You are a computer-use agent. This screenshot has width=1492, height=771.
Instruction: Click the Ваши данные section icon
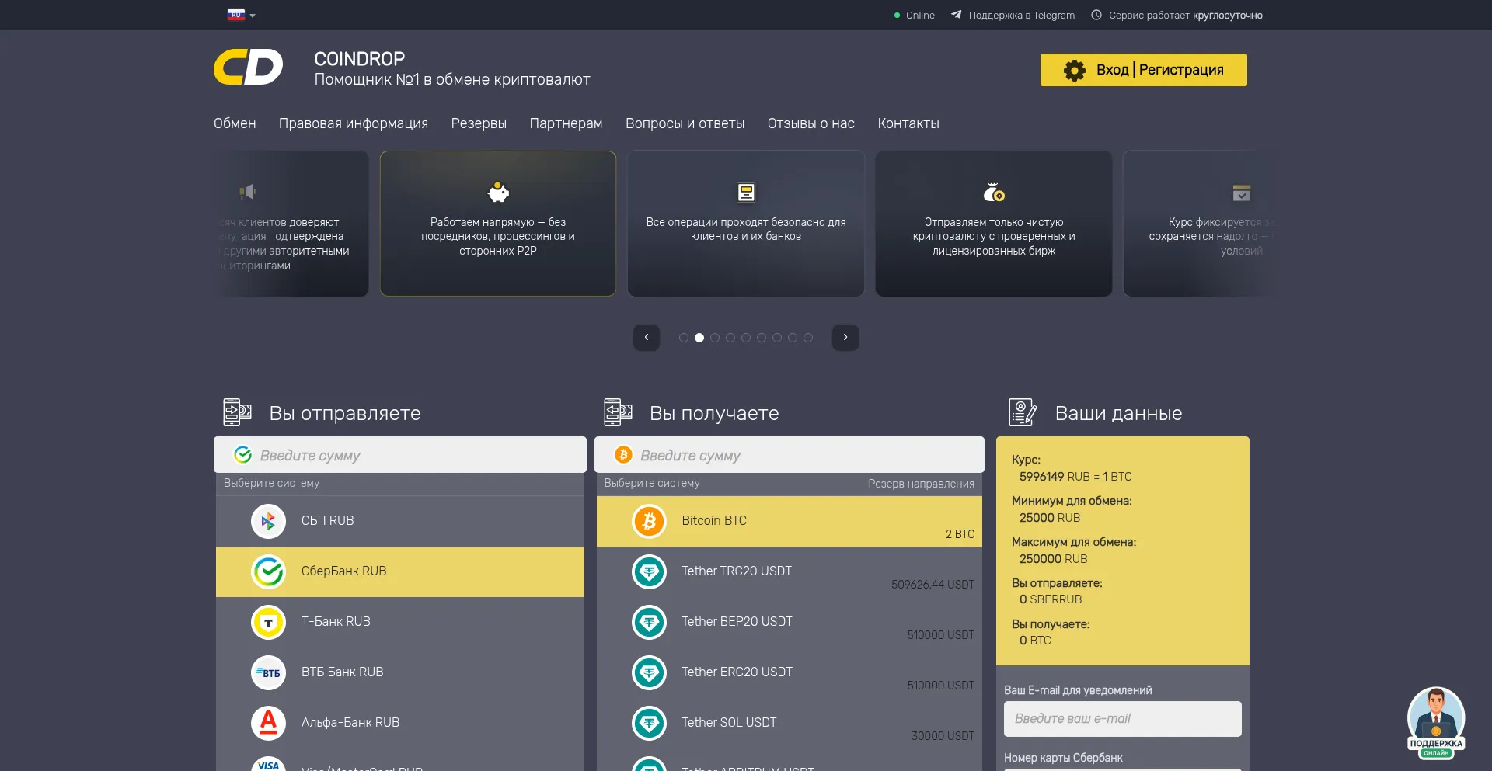pos(1023,412)
